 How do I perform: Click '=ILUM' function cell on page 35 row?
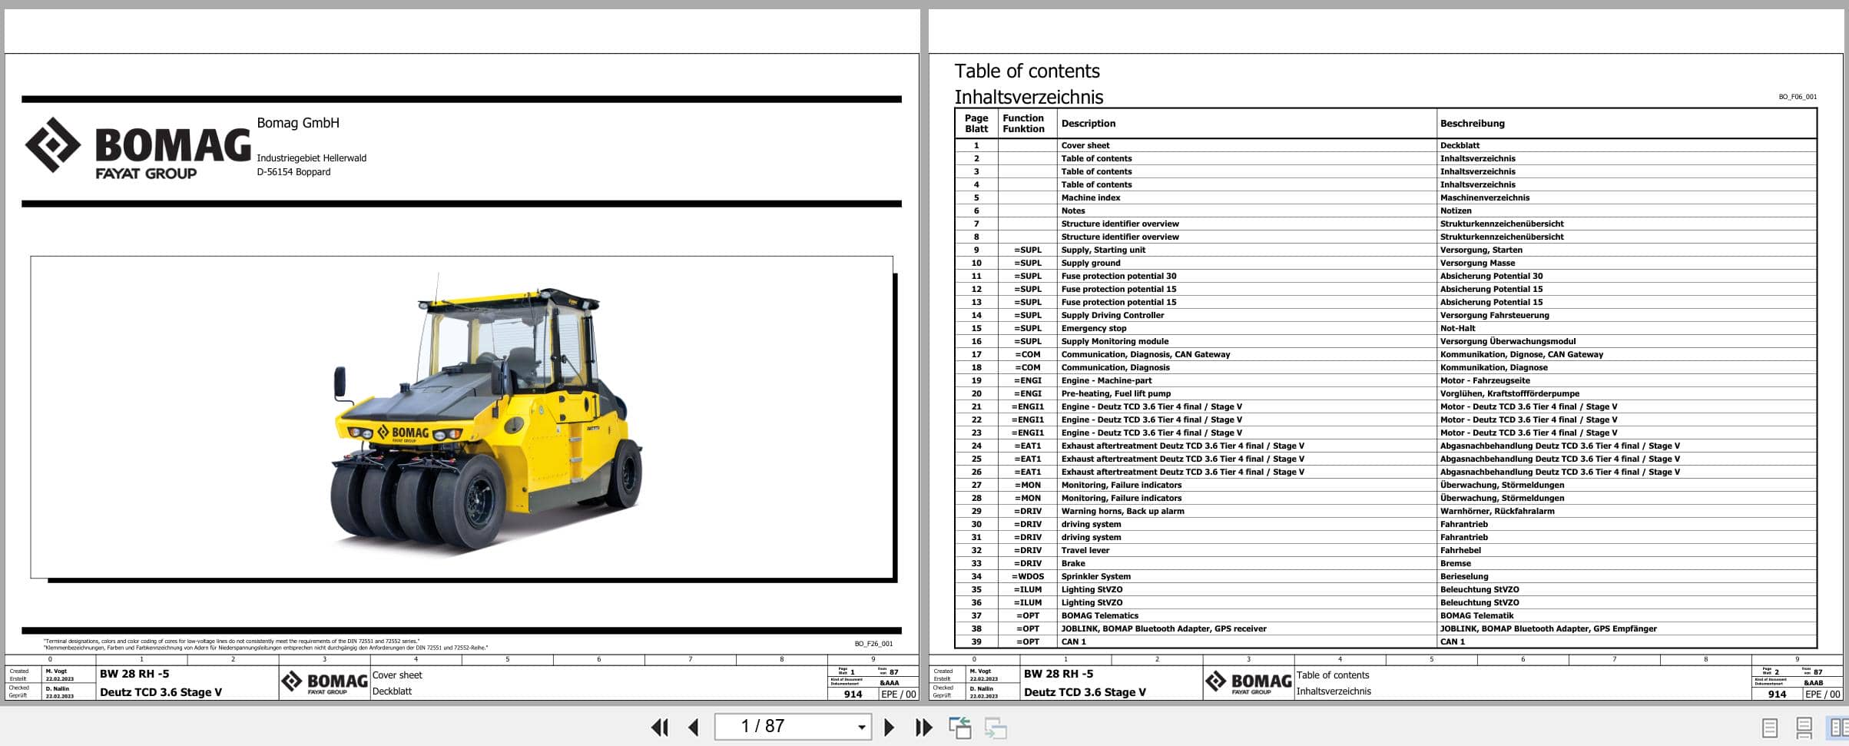tap(1027, 589)
